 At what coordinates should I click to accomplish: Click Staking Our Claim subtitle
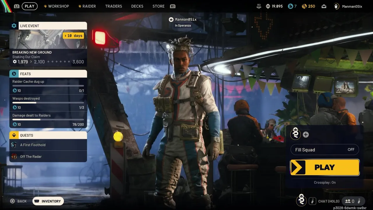coord(26,57)
